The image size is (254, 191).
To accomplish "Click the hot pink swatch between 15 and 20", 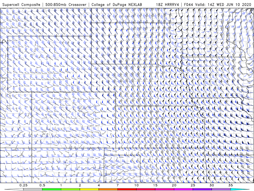I will (164, 189).
